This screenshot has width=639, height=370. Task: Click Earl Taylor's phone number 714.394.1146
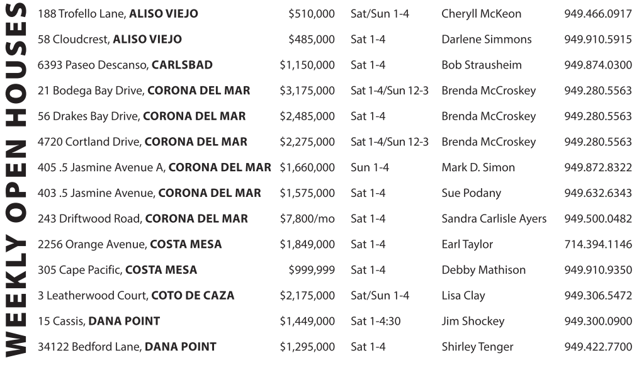(597, 244)
